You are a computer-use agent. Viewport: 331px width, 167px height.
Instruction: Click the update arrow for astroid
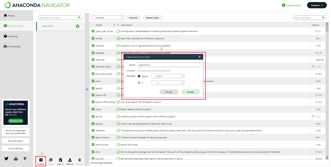(x=313, y=116)
